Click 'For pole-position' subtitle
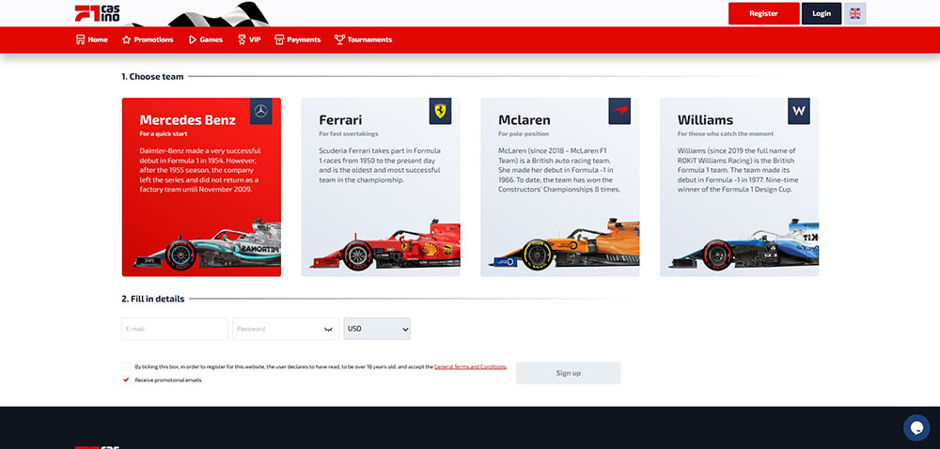The width and height of the screenshot is (940, 449). click(x=524, y=134)
